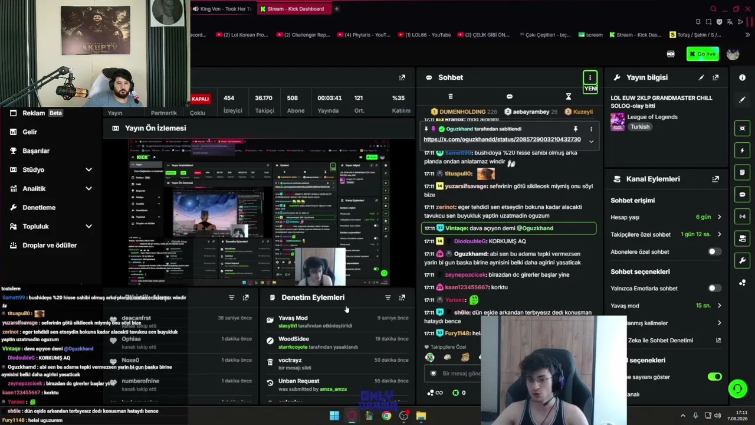Click the taskbar volume icon
Viewport: 755px width, 425px height.
(x=719, y=416)
